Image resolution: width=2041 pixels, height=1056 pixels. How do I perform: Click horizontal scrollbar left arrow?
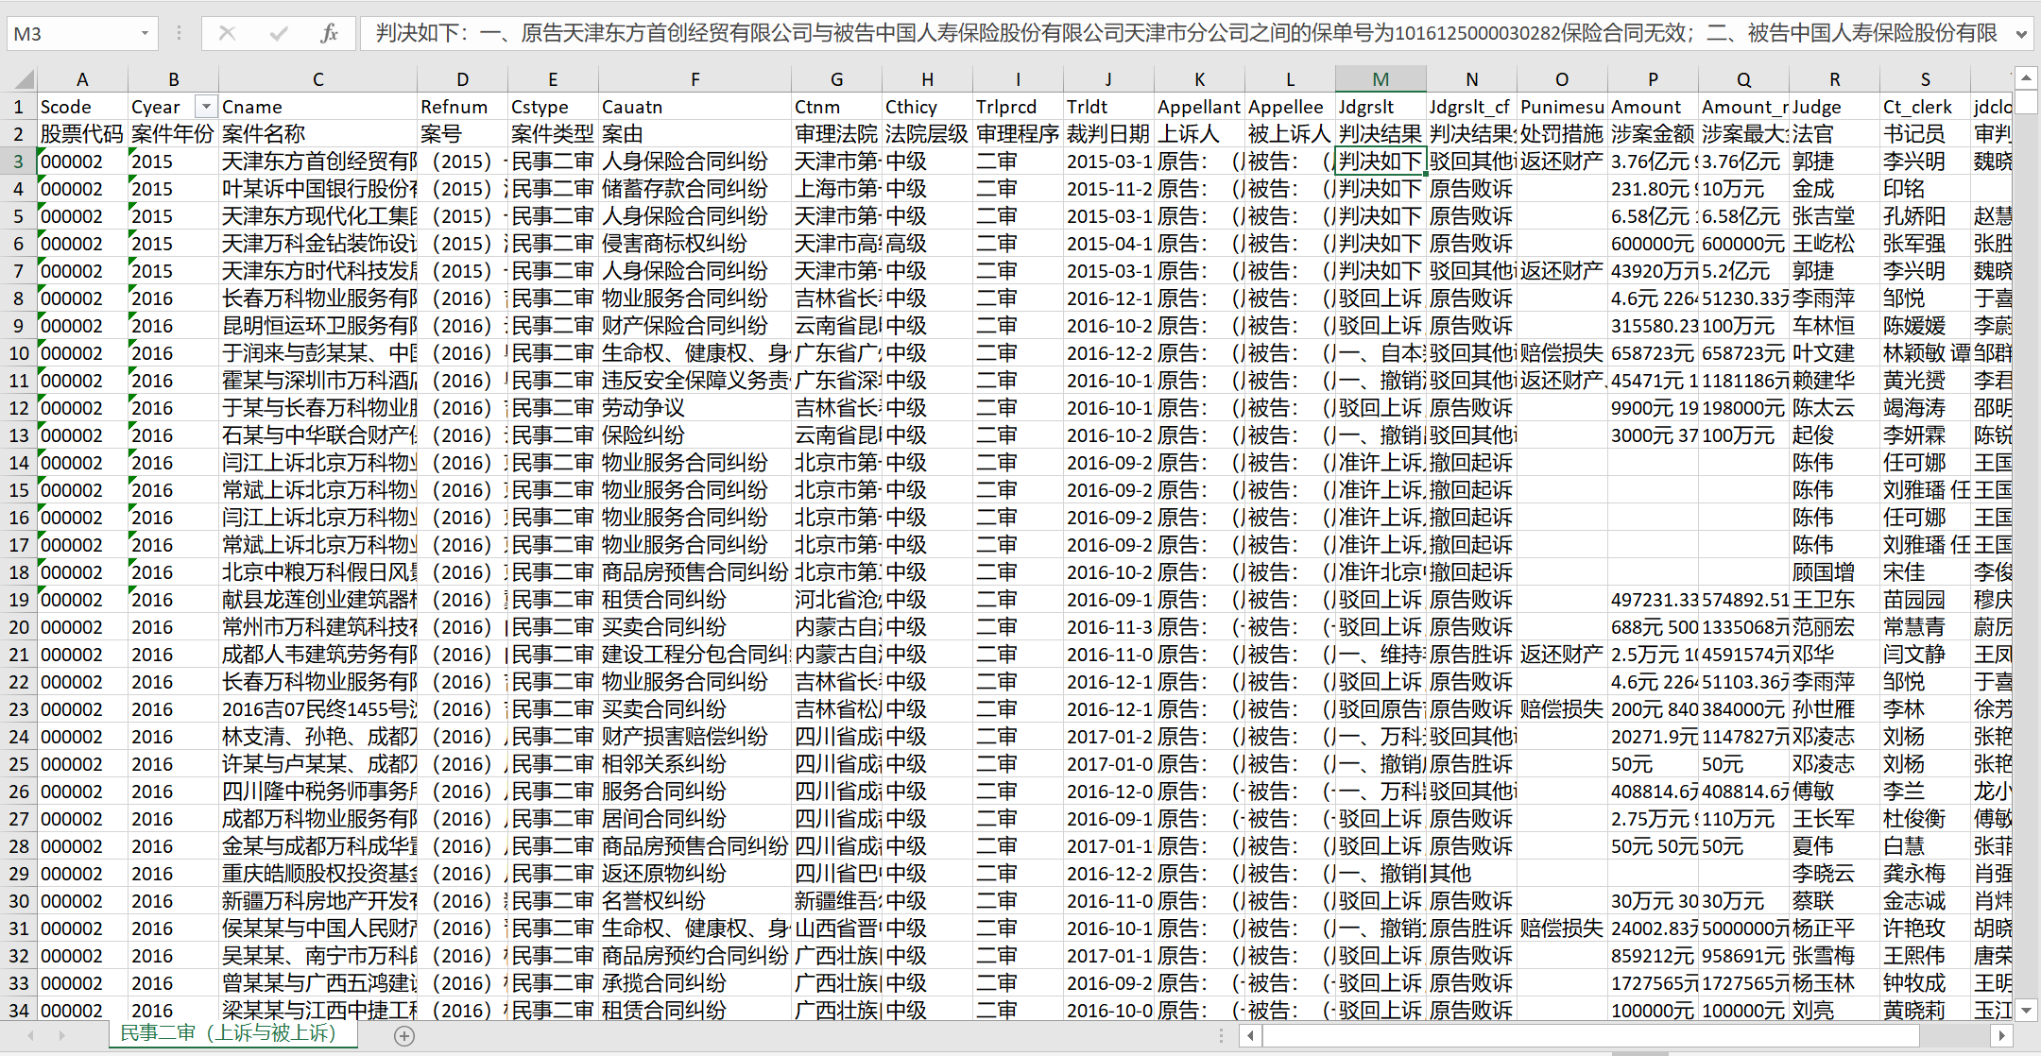1251,1036
